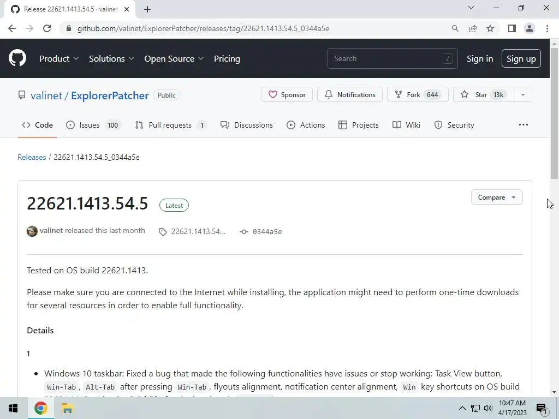Click the Sponsor heart button
Image resolution: width=559 pixels, height=419 pixels.
tap(287, 95)
